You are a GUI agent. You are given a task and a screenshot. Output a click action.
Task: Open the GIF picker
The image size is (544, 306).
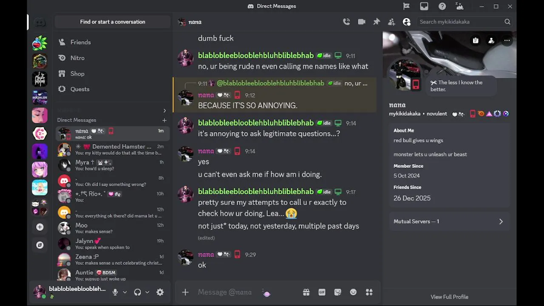click(x=322, y=292)
